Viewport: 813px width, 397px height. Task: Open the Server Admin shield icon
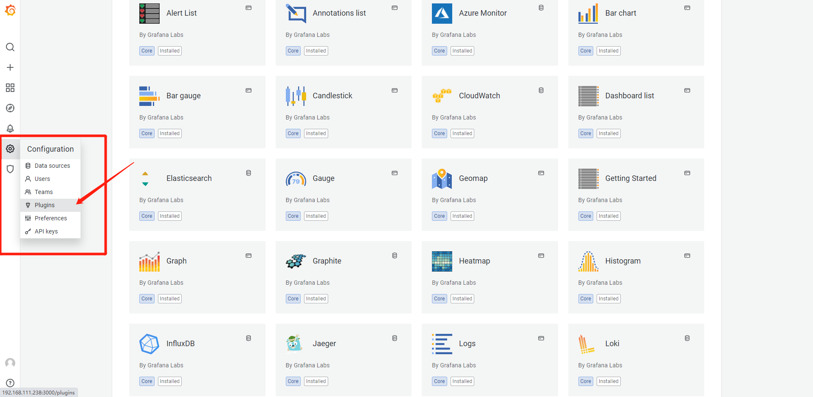[10, 169]
